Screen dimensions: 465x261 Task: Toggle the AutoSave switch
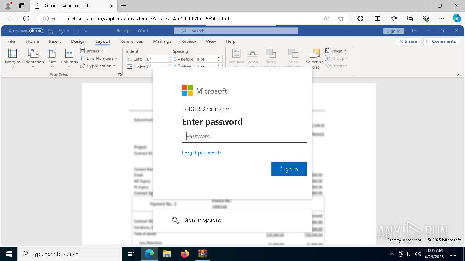(x=36, y=31)
